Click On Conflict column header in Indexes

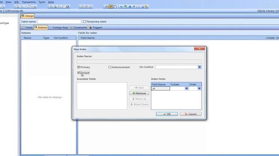tap(65, 38)
